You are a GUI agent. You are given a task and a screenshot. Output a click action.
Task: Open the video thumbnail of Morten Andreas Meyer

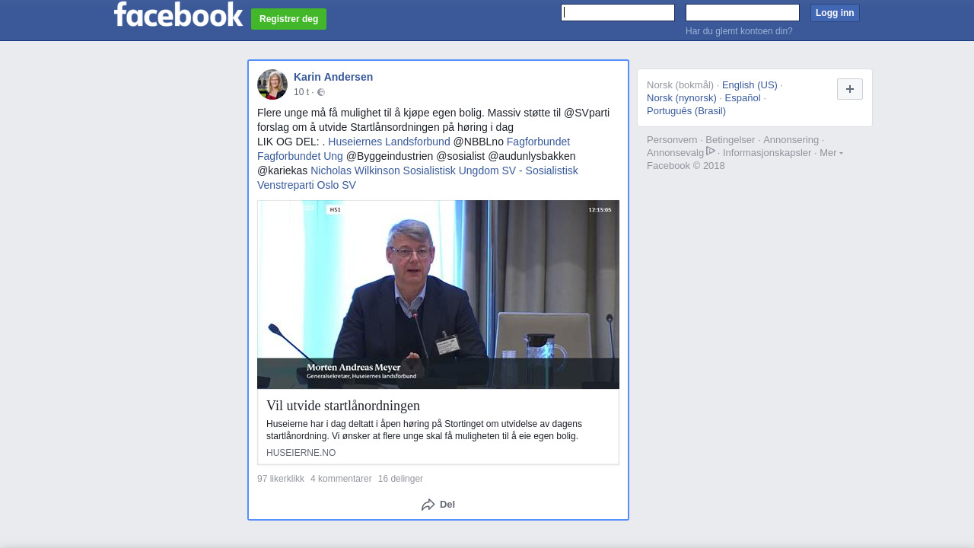tap(438, 295)
